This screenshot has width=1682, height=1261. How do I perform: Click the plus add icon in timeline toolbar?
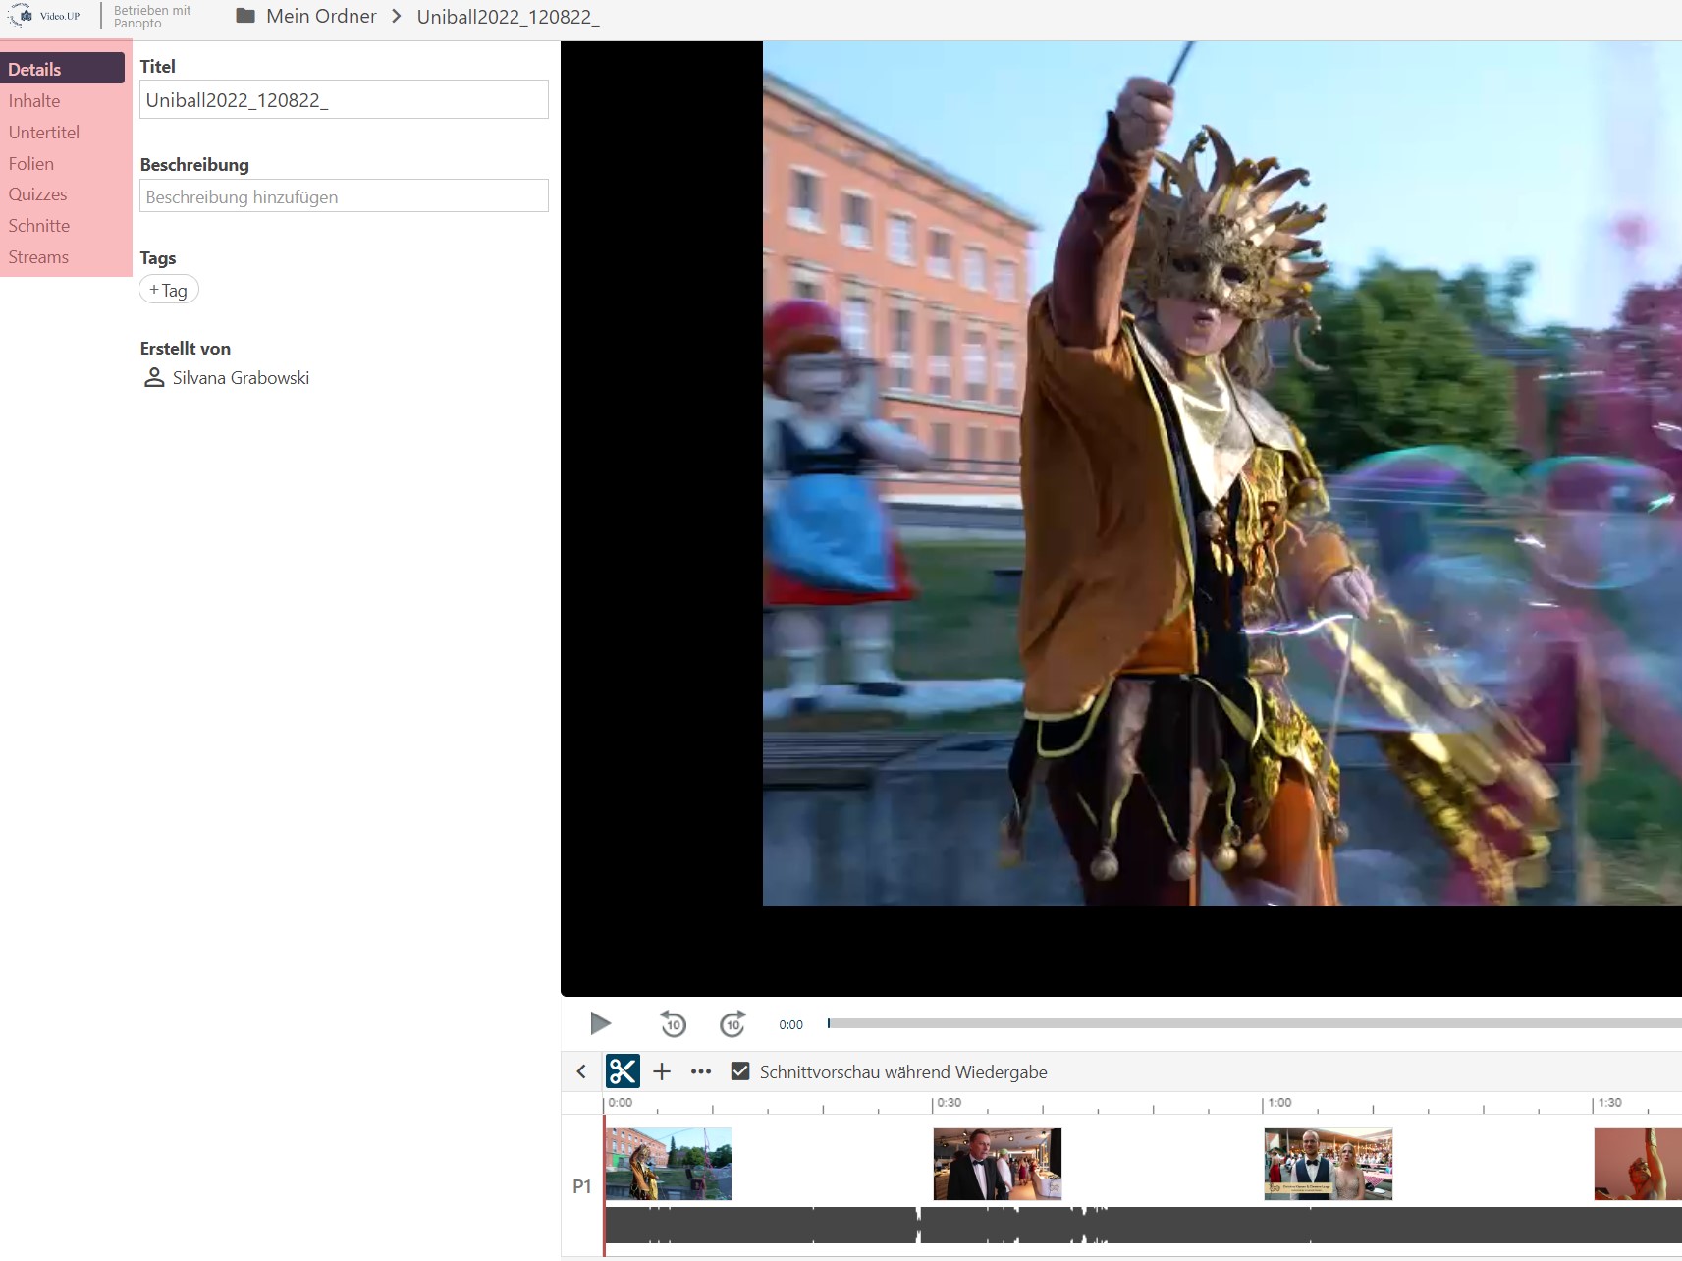tap(662, 1071)
